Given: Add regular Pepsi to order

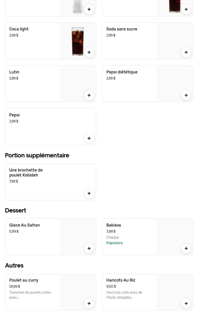Looking at the screenshot, I should (89, 138).
